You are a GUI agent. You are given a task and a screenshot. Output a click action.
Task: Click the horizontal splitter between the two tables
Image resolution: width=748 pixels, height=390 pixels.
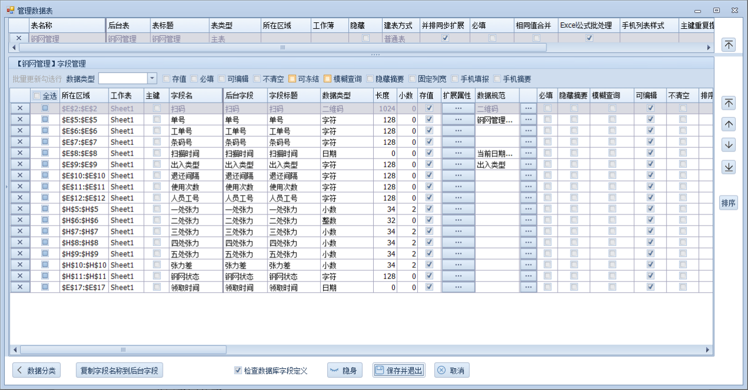tap(374, 54)
